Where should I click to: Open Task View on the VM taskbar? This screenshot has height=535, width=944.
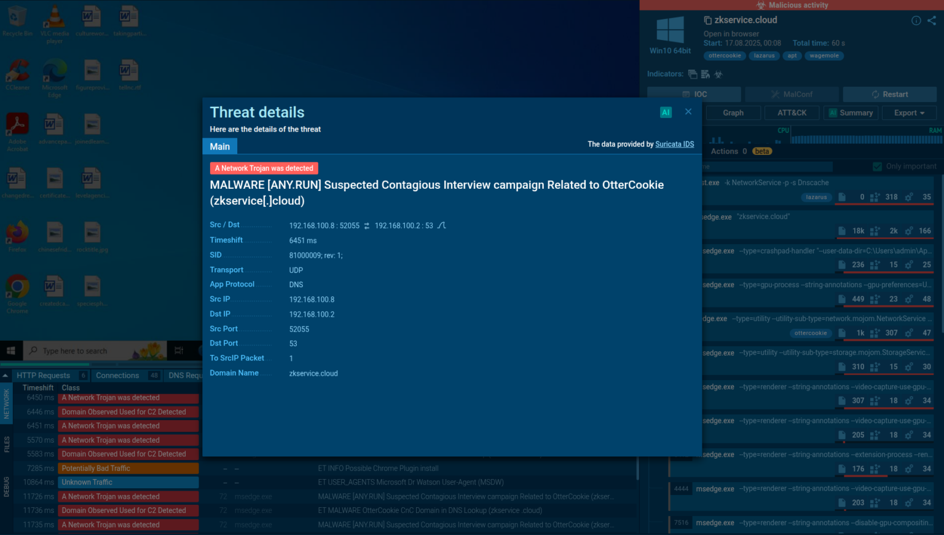[x=179, y=351]
